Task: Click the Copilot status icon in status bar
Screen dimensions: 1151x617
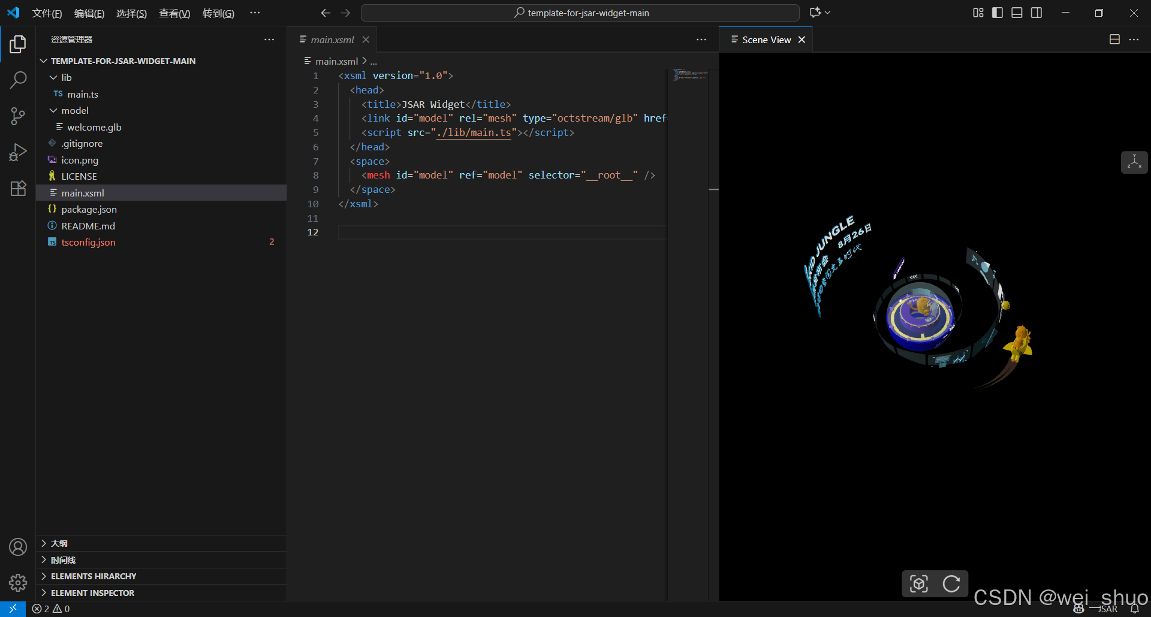Action: (x=1078, y=609)
